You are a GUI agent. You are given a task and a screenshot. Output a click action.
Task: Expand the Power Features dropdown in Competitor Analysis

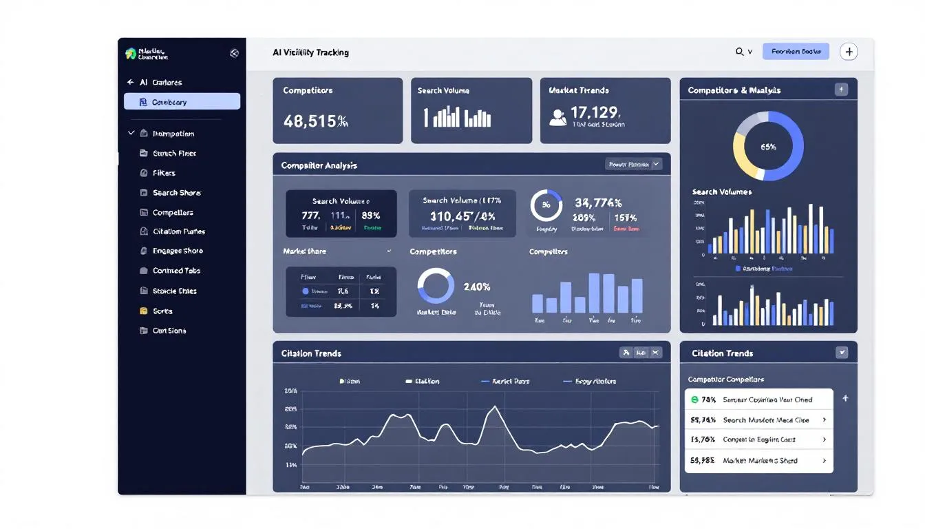(x=633, y=164)
